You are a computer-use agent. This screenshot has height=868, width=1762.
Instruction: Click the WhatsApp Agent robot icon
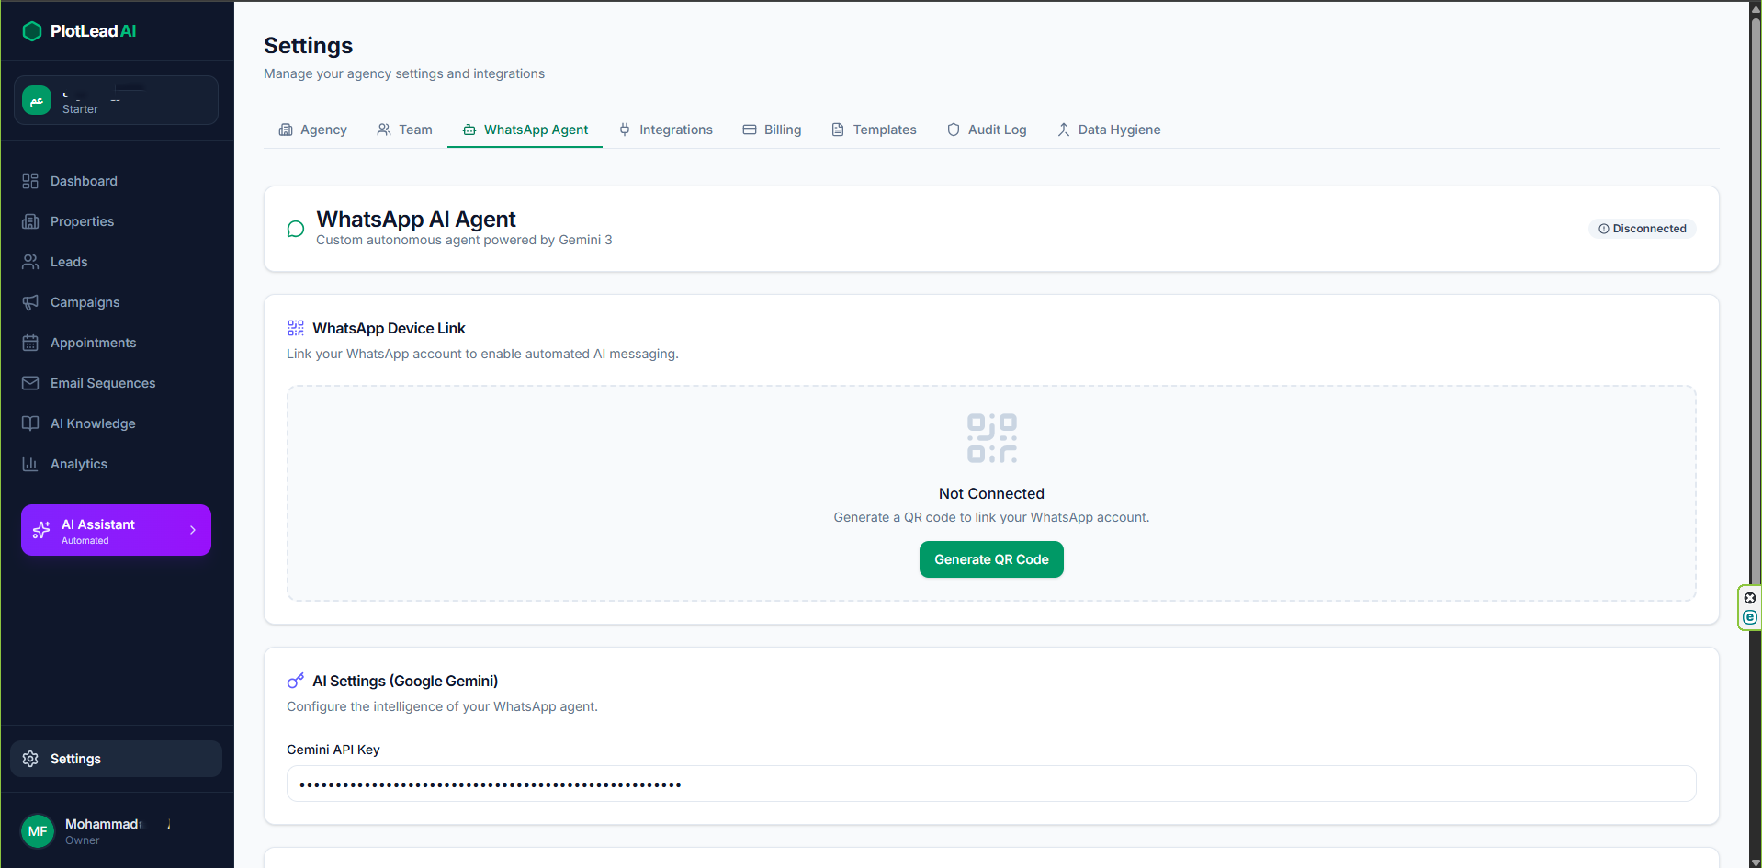[469, 130]
